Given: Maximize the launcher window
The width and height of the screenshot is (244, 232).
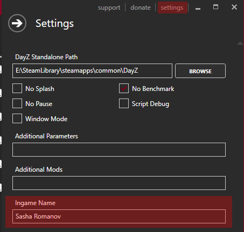Looking at the screenshot, I should 215,7.
